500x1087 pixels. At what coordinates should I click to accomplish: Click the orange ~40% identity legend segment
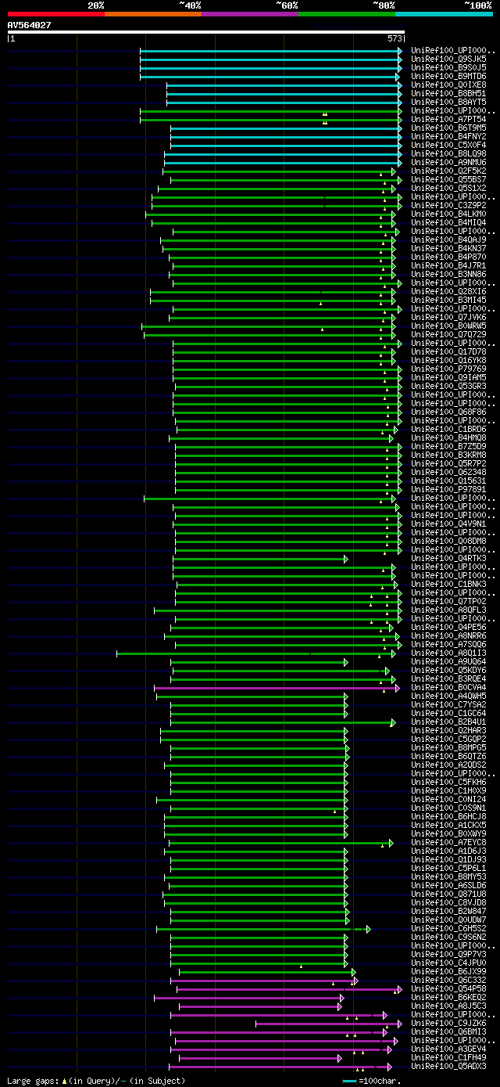pos(153,14)
